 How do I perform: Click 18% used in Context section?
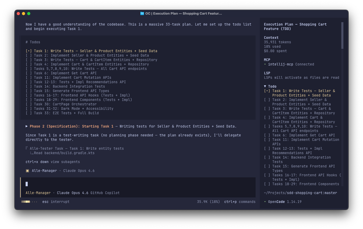(272, 47)
